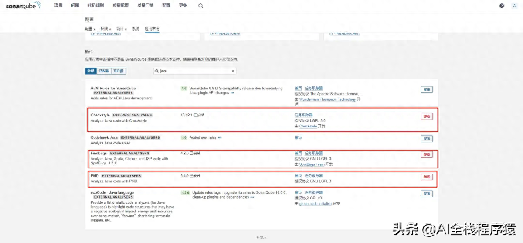Image resolution: width=523 pixels, height=243 pixels.
Task: Clear the 'java' search with the x icon
Action: (x=233, y=71)
